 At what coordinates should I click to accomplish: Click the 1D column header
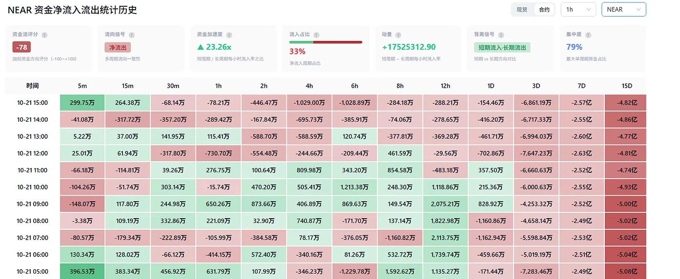[491, 86]
